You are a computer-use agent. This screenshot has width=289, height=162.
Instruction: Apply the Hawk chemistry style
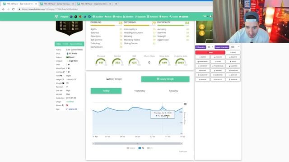(x=218, y=62)
